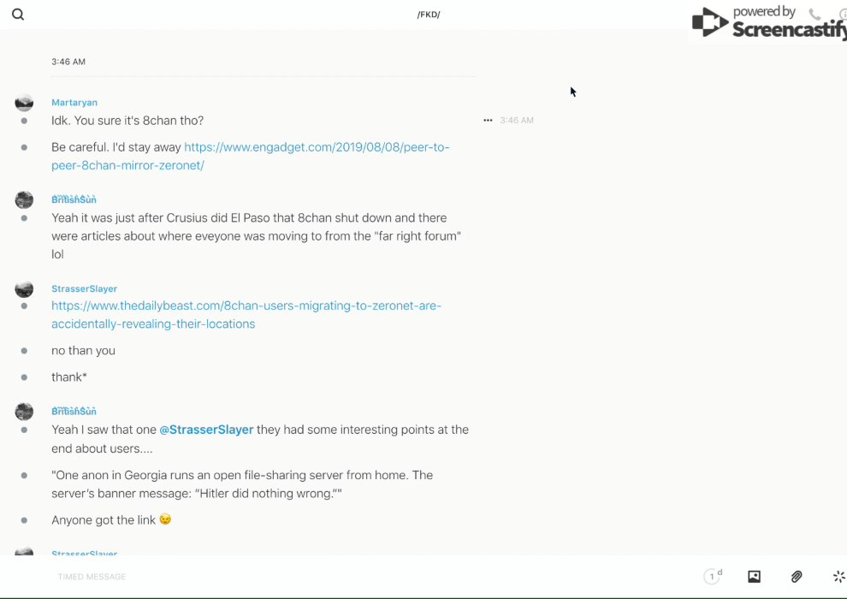Screen dimensions: 847x599
Task: Open the three-dot message options menu
Action: [488, 121]
